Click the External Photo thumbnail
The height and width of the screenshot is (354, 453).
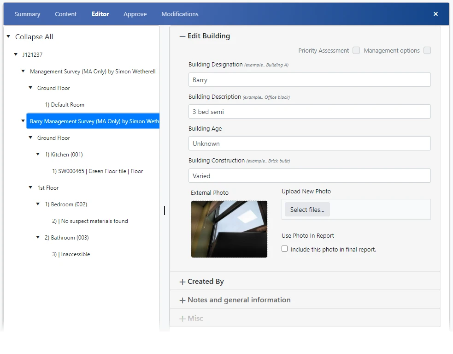[x=229, y=229]
